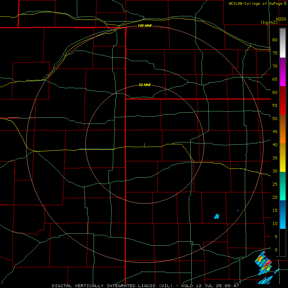
Task: Click the color scale value 10
Action: click(x=275, y=224)
